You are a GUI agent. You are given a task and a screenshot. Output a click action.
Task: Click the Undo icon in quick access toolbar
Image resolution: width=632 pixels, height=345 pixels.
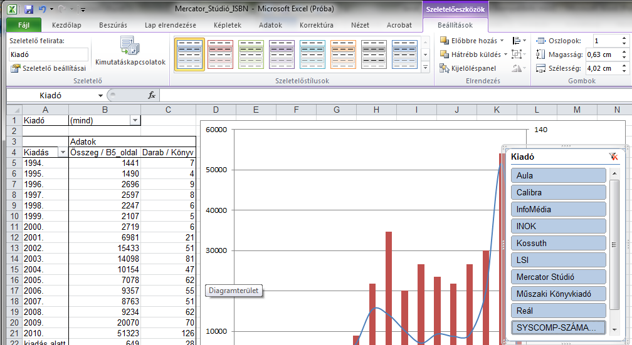pyautogui.click(x=43, y=9)
